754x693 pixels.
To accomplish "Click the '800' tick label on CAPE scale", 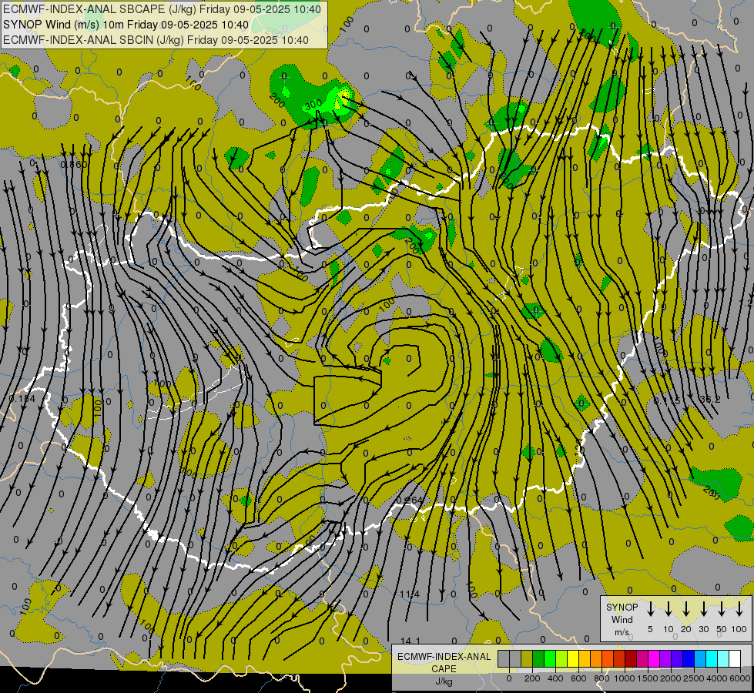I will tap(602, 678).
